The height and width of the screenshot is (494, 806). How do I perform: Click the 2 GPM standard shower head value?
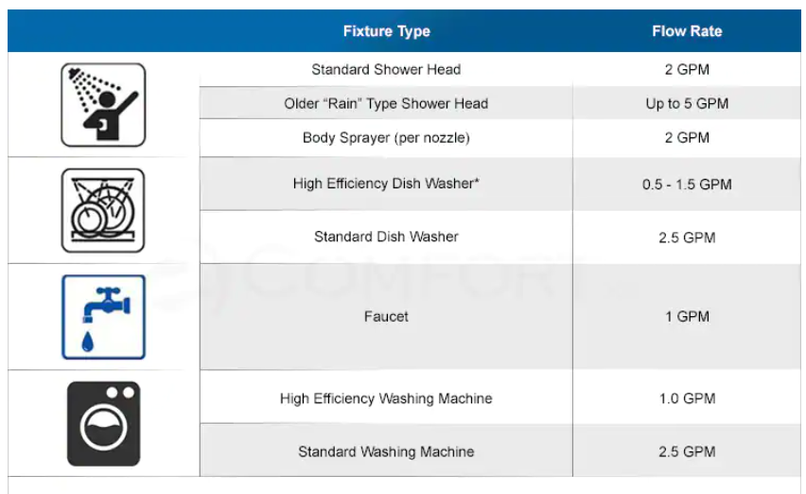pos(687,69)
